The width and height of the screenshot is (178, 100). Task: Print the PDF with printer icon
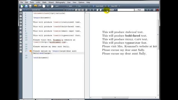coord(154,10)
